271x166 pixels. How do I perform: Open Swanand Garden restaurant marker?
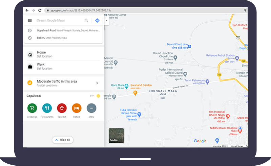pos(135,92)
